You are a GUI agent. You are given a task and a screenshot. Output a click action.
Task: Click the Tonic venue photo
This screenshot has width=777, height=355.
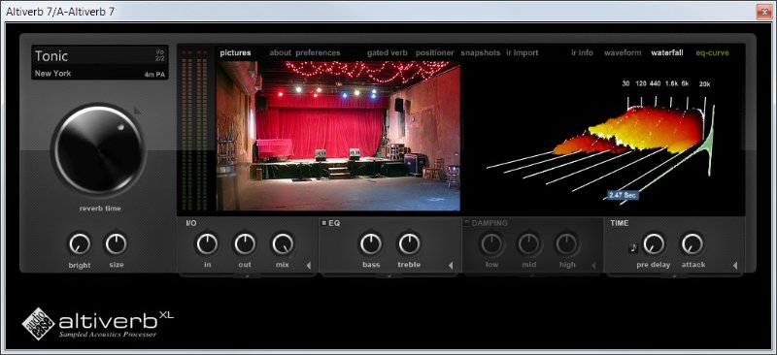tap(338, 136)
